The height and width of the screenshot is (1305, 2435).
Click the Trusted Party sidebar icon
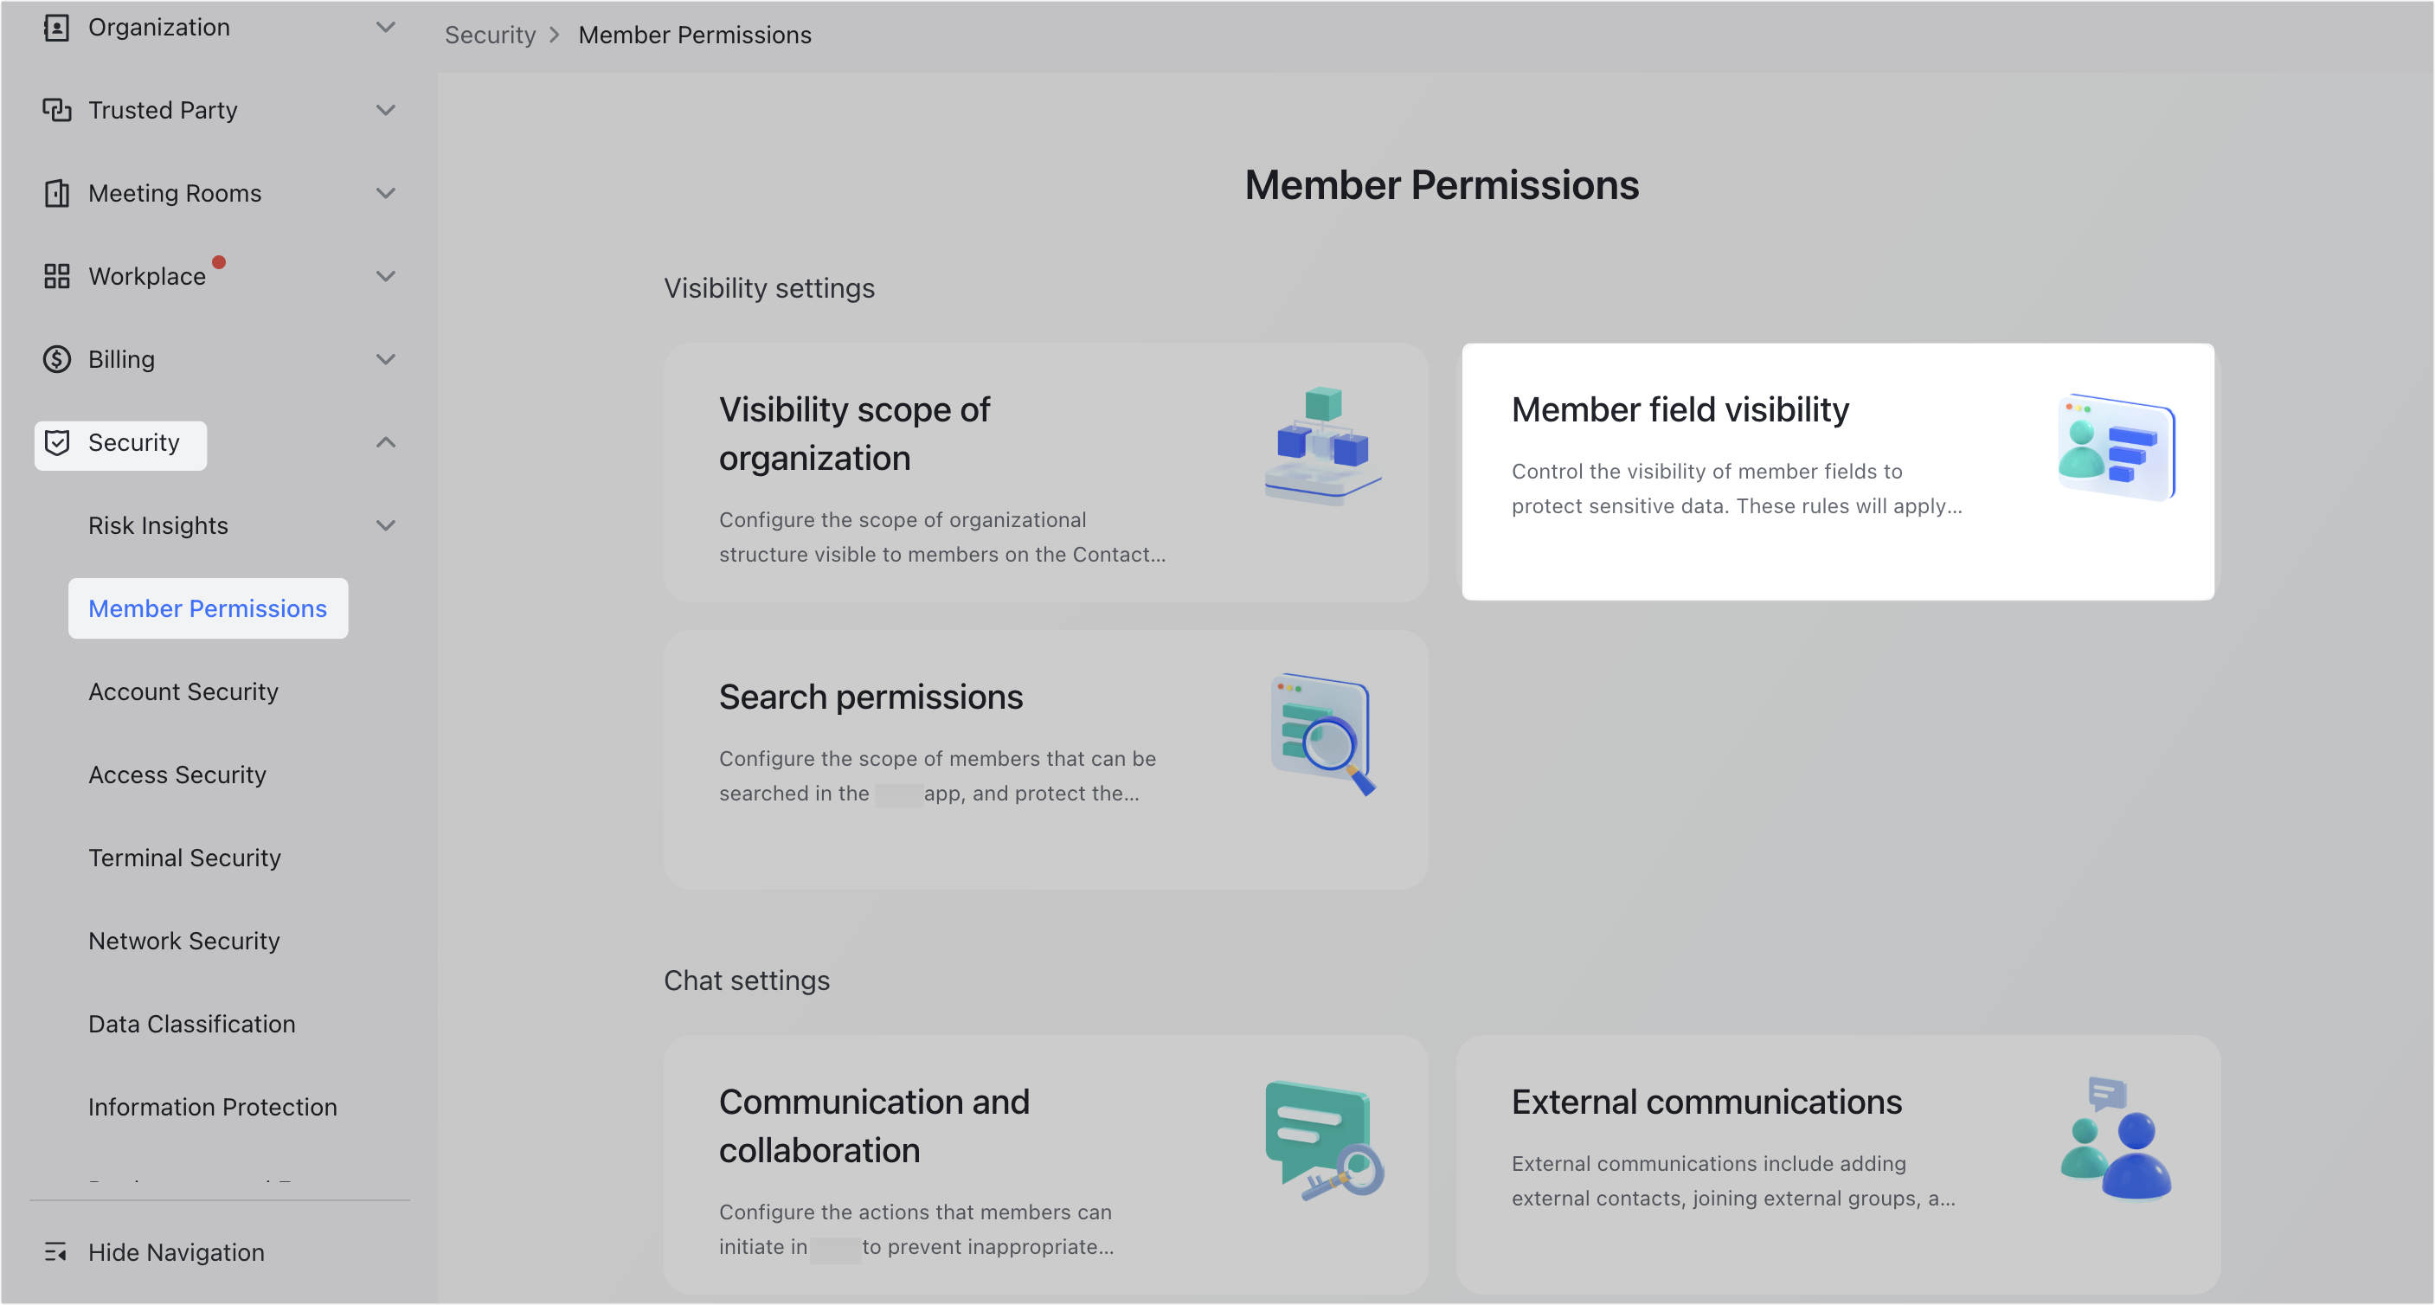(55, 110)
